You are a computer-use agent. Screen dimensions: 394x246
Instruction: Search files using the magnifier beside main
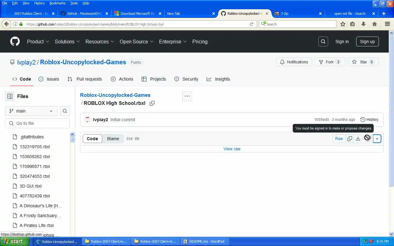click(x=65, y=111)
